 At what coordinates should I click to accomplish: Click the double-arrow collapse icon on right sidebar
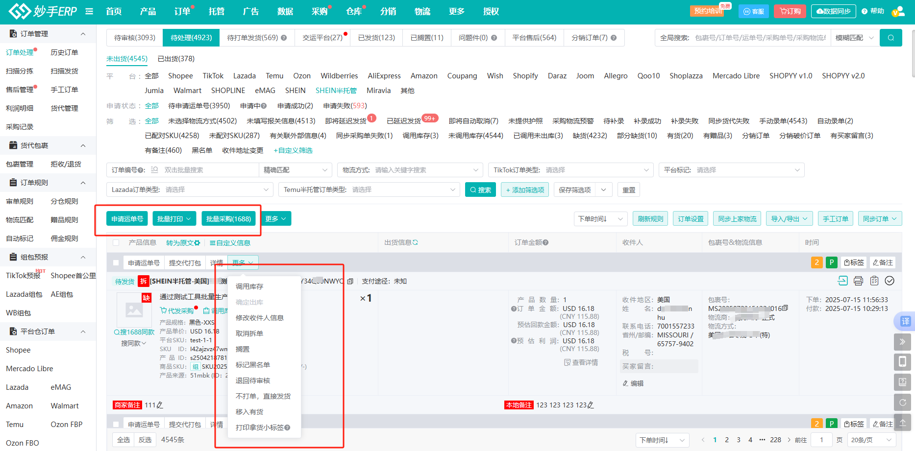click(902, 342)
